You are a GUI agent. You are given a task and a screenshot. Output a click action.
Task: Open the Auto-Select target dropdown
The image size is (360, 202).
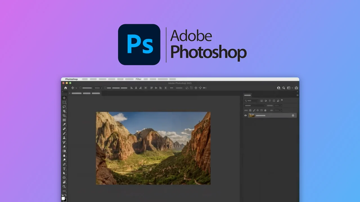tap(98, 88)
